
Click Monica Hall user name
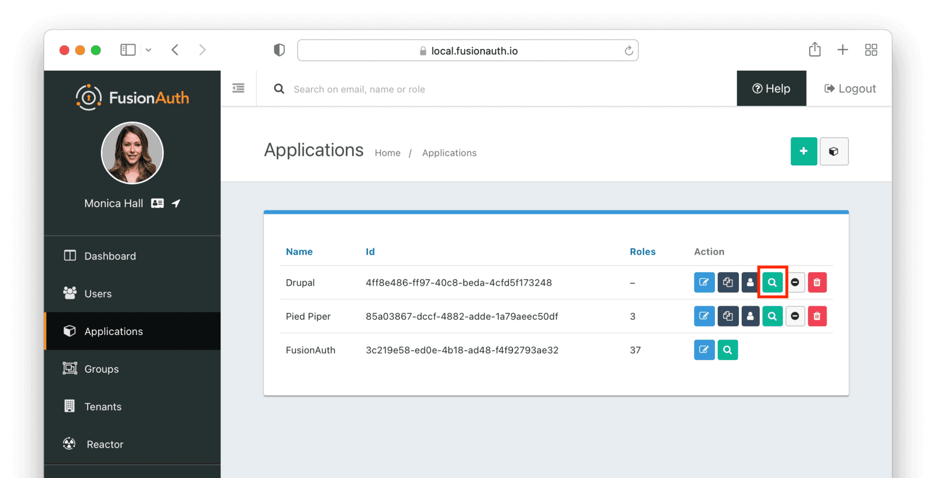point(113,203)
